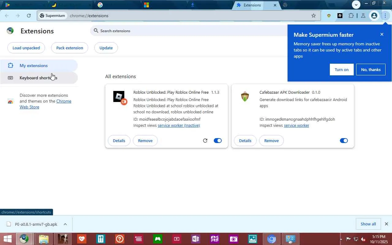Open the Extensions puzzle-piece menu in toolbar
Image resolution: width=392 pixels, height=245 pixels.
pyautogui.click(x=351, y=16)
